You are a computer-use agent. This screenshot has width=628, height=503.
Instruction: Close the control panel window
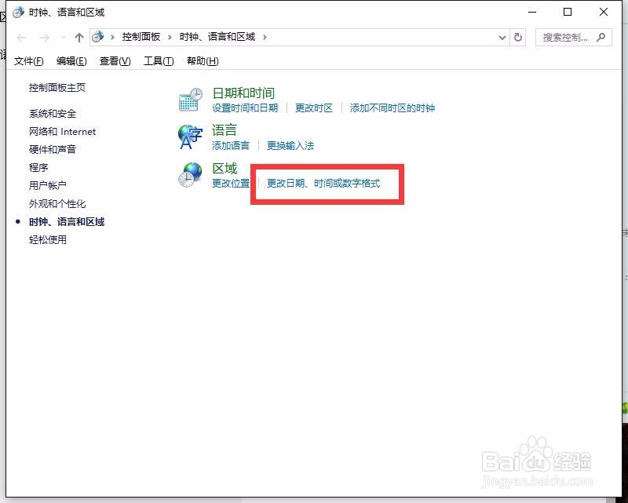click(604, 12)
